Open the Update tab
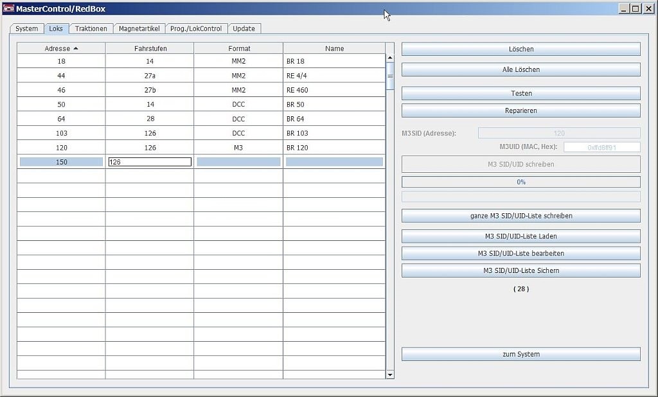The image size is (658, 397). [244, 29]
